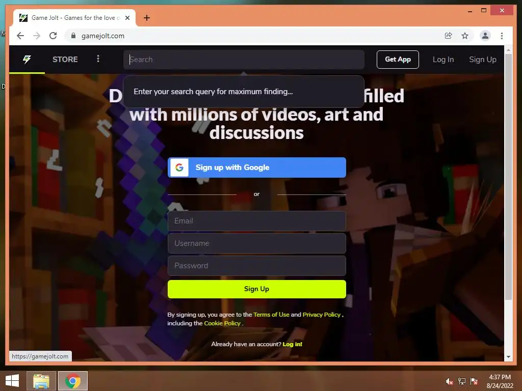This screenshot has height=391, width=522.
Task: Click the Chrome icon in taskbar
Action: pyautogui.click(x=72, y=381)
